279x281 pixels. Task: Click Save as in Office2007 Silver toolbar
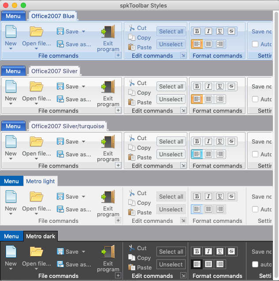[74, 99]
